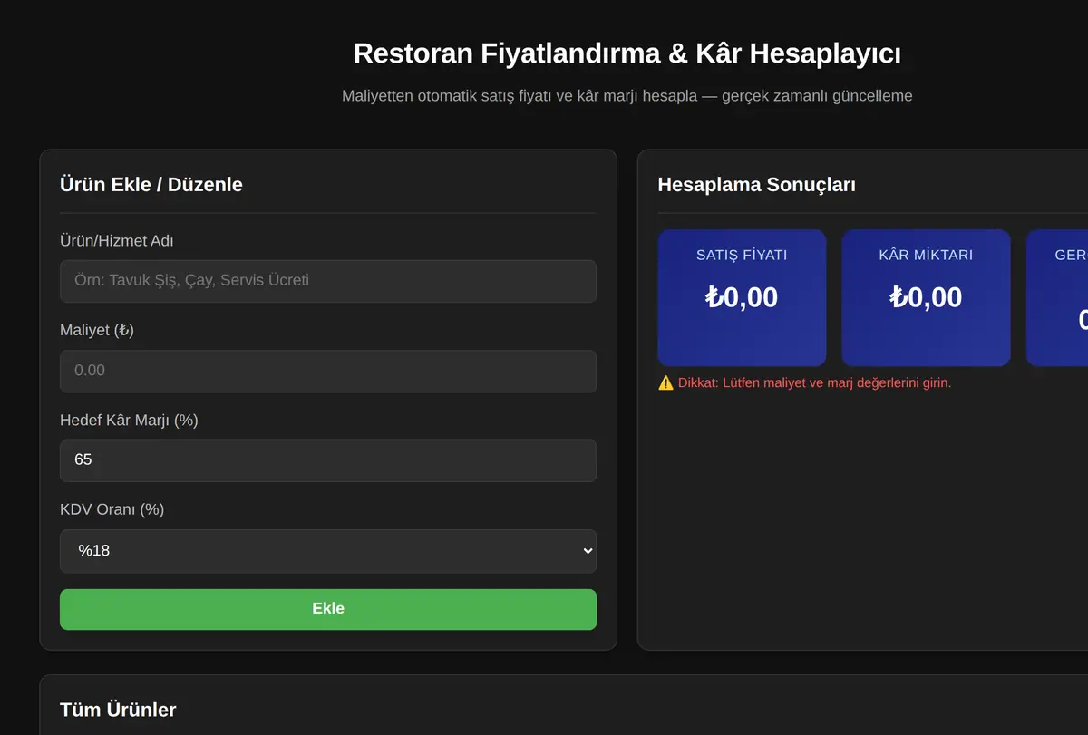Viewport: 1088px width, 735px height.
Task: Click the Ürün Ekle / Düzenle heading
Action: pyautogui.click(x=151, y=185)
